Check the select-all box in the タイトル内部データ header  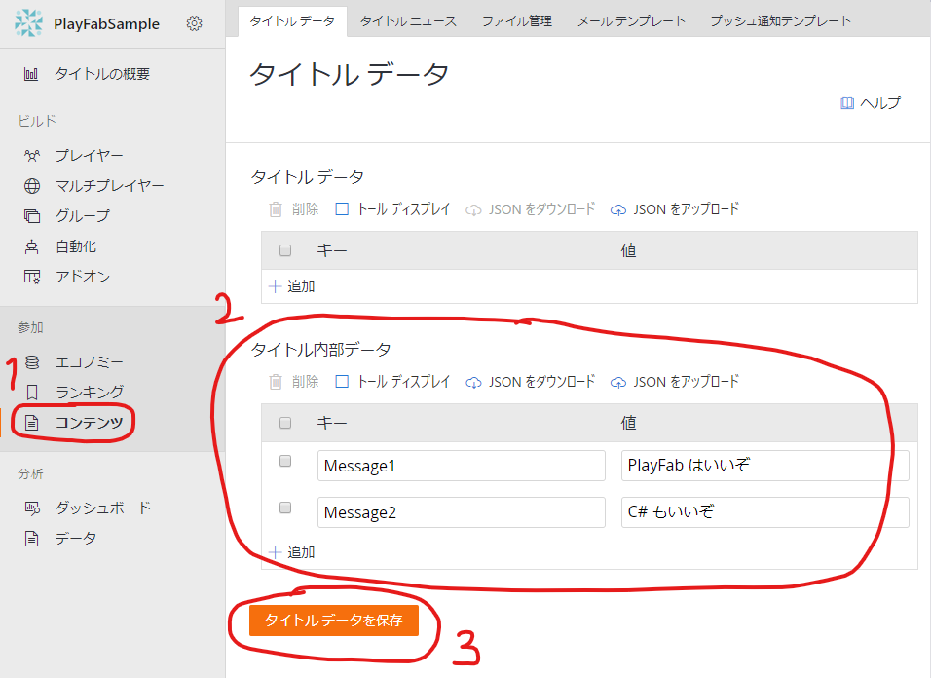coord(285,423)
